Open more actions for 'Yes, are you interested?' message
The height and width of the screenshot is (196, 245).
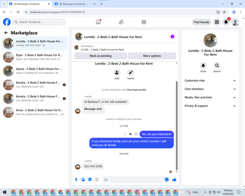point(125,134)
